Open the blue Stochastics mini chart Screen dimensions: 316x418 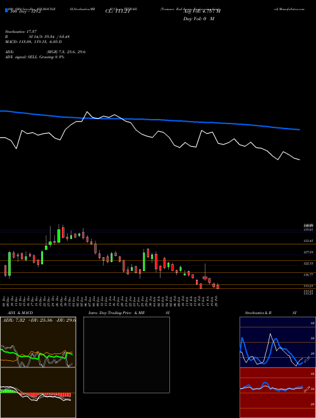pos(277,342)
